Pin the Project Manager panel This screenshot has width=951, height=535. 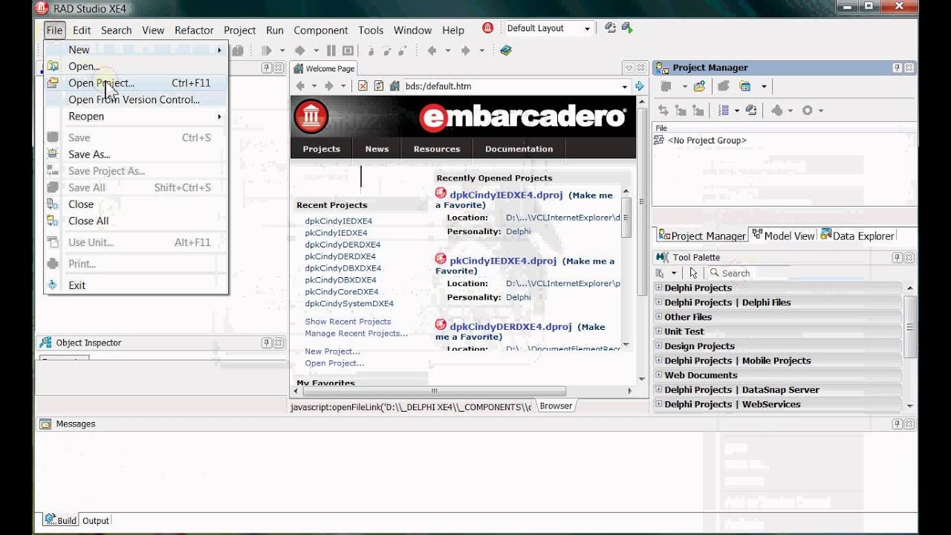point(897,68)
